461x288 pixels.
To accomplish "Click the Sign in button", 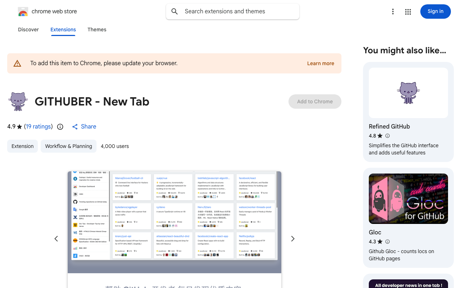I will tap(435, 12).
